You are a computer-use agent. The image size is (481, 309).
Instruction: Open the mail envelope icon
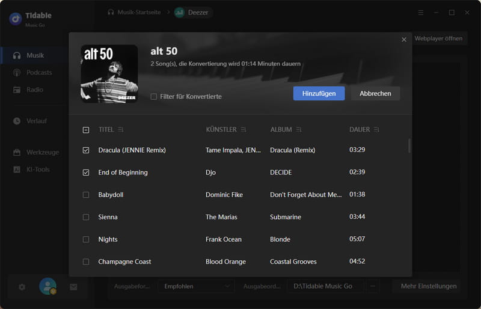click(73, 287)
